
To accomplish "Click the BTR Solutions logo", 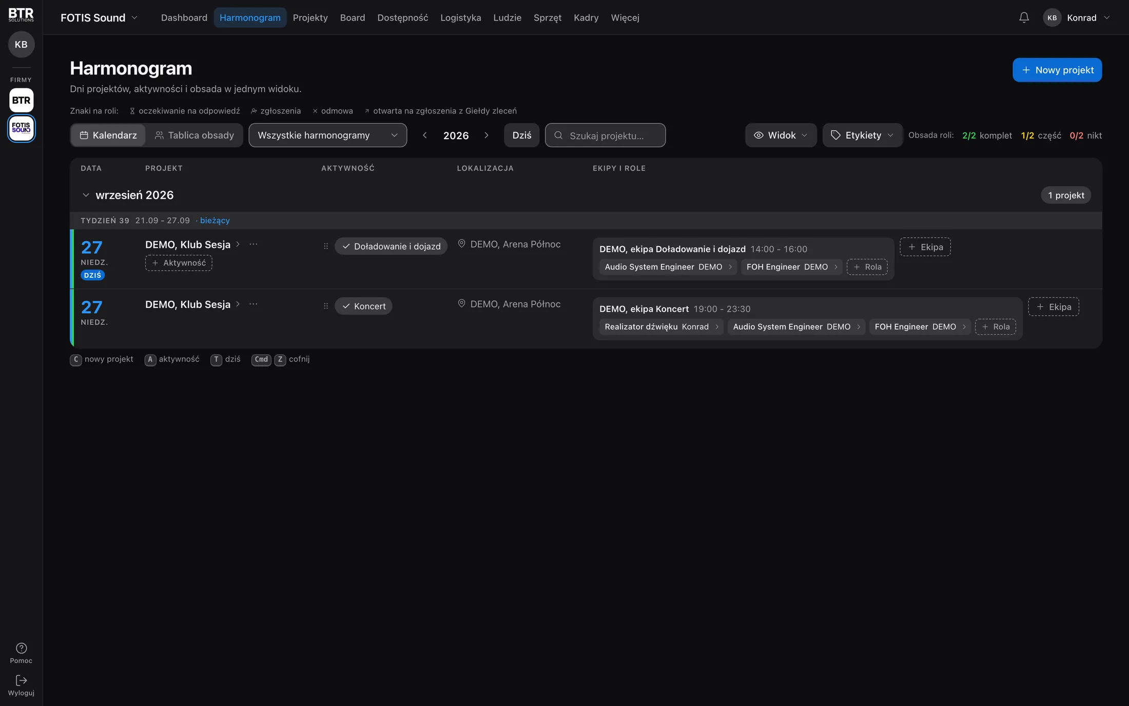I will [21, 14].
